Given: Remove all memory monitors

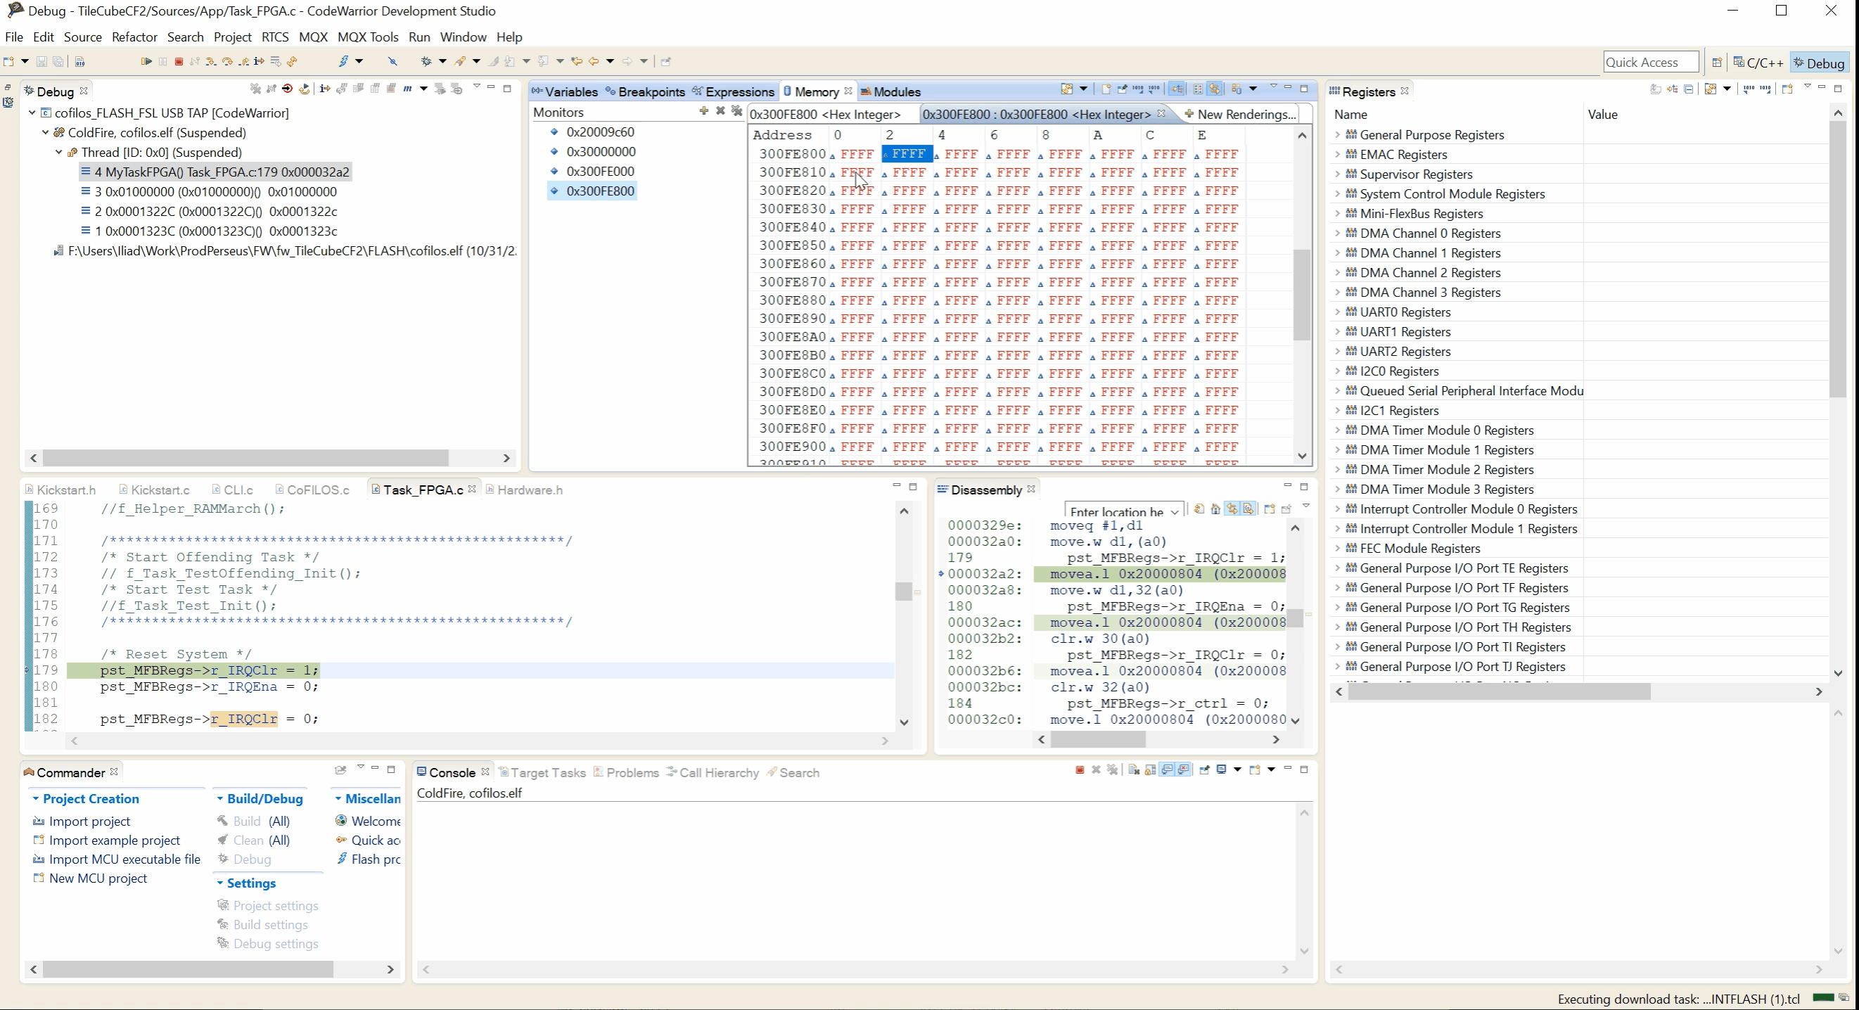Looking at the screenshot, I should pos(736,111).
